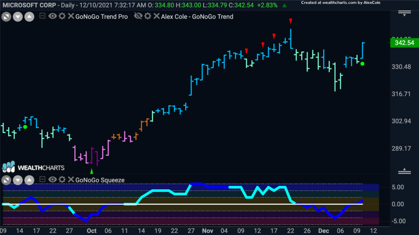The image size is (419, 235).
Task: Select the Alex Cole - GoNoGo Trend label
Action: [x=197, y=16]
